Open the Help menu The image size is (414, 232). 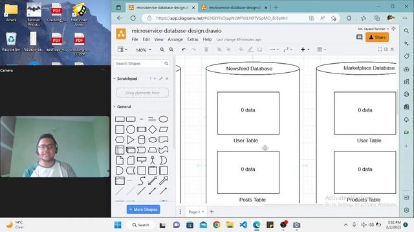207,39
